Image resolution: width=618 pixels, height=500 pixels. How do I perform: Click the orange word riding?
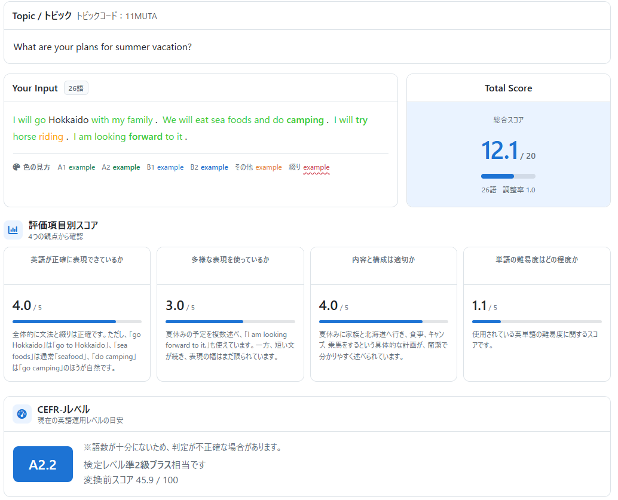pyautogui.click(x=51, y=137)
